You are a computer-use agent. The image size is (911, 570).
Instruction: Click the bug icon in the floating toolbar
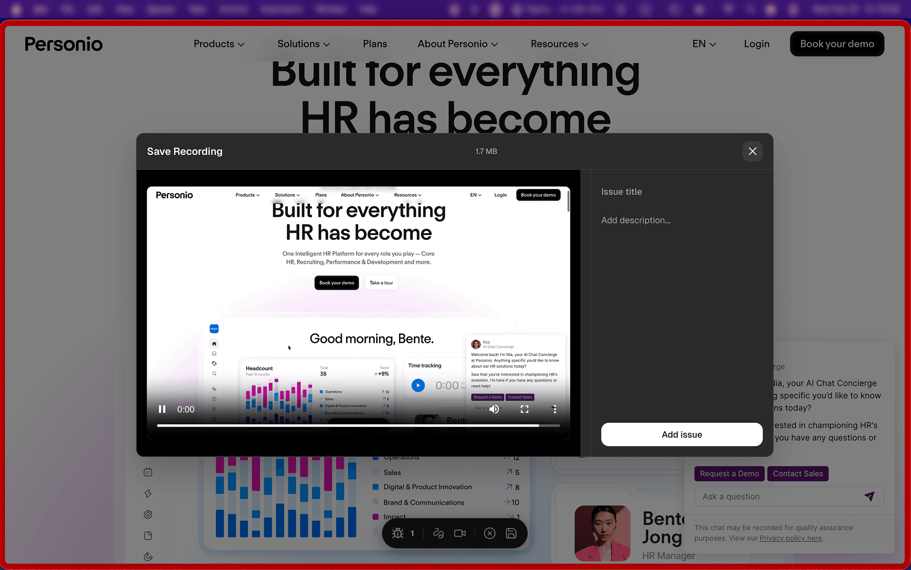398,533
